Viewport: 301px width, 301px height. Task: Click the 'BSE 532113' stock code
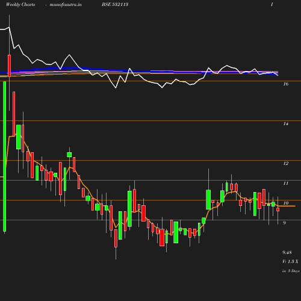(115, 5)
